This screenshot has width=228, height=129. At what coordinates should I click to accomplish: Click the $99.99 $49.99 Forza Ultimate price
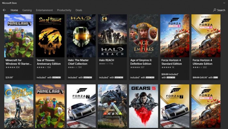(200, 78)
